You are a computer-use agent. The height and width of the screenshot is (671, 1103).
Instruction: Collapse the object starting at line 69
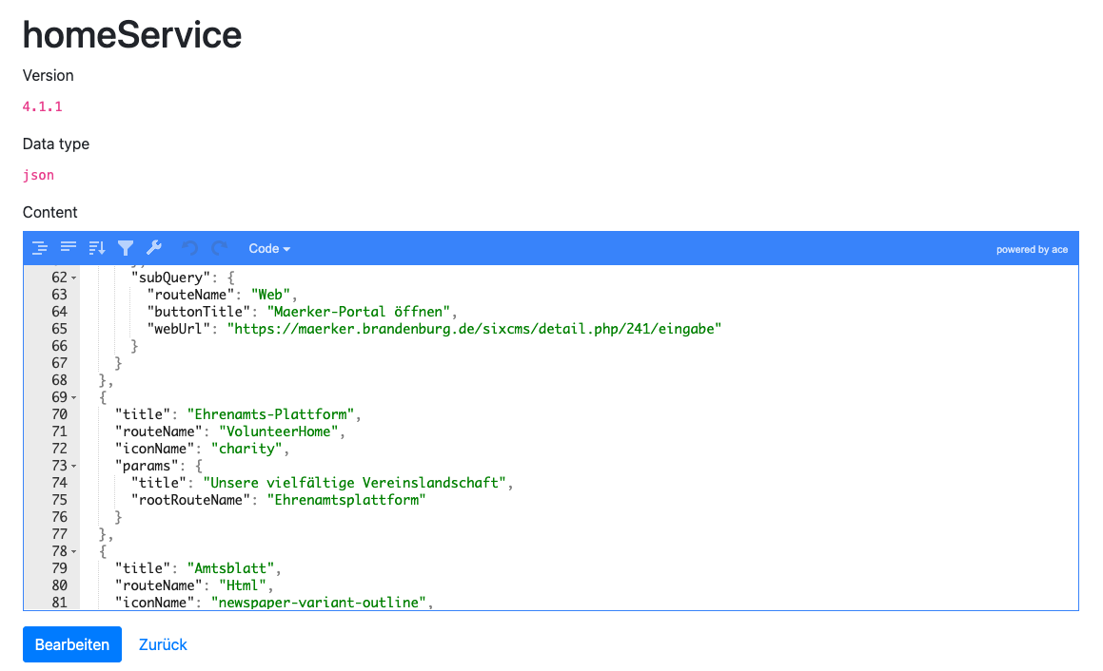[74, 397]
